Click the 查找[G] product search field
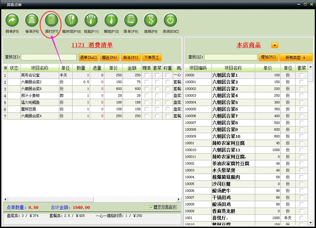 pyautogui.click(x=231, y=57)
